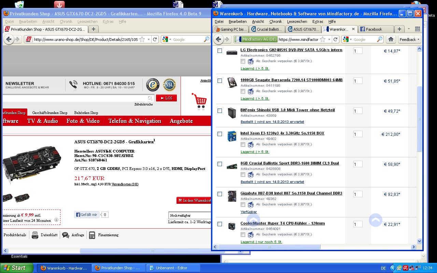437x273 pixels.
Task: Open Versandkosten (DE) link
Action: click(125, 184)
